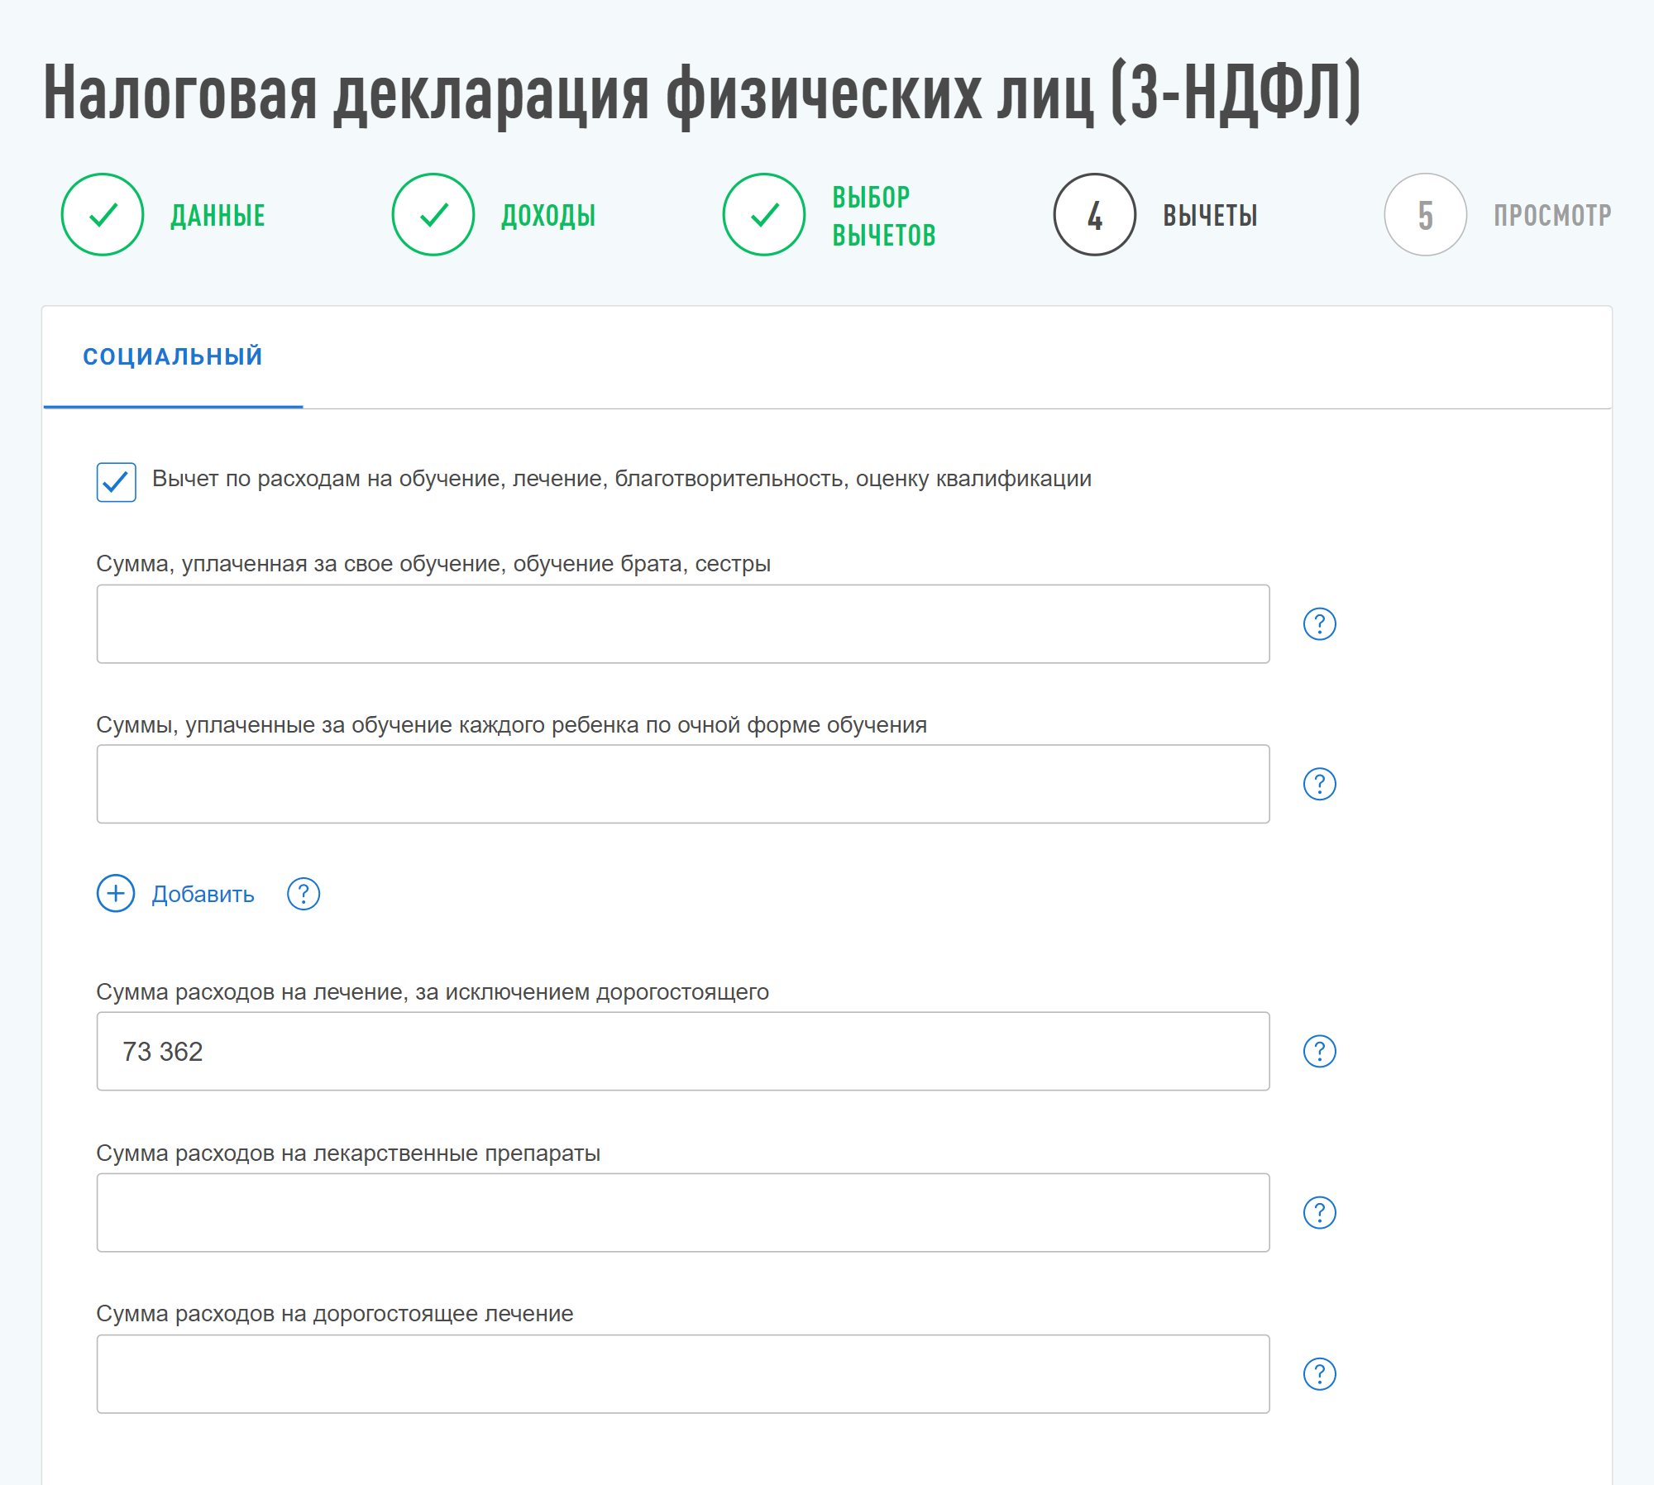Switch to the Социальный tab
The image size is (1654, 1485).
173,356
